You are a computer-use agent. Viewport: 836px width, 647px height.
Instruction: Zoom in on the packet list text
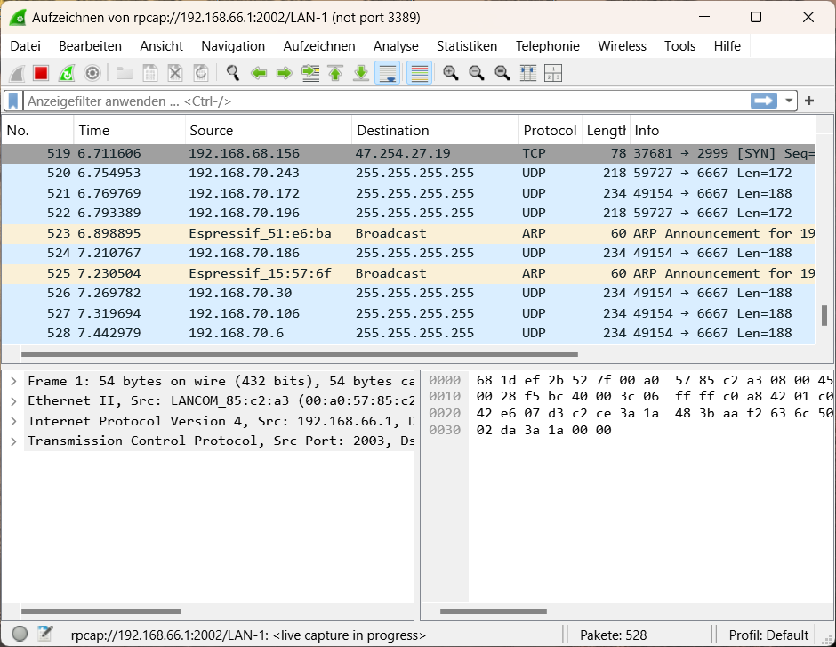[451, 72]
